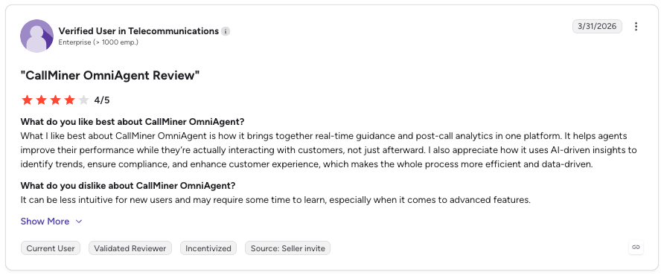Click the 3/31/2026 date badge
The width and height of the screenshot is (664, 278).
click(597, 26)
